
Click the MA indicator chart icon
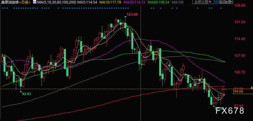pyautogui.click(x=35, y=2)
